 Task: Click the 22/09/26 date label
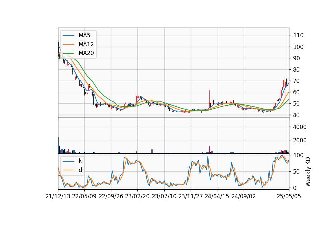pyautogui.click(x=111, y=196)
